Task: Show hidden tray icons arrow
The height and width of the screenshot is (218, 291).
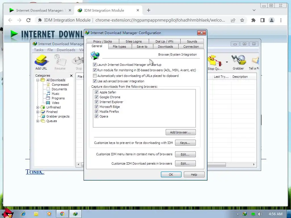Action: coord(238,214)
